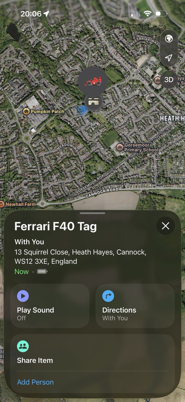Tap the tag battery level indicator

pos(42,271)
